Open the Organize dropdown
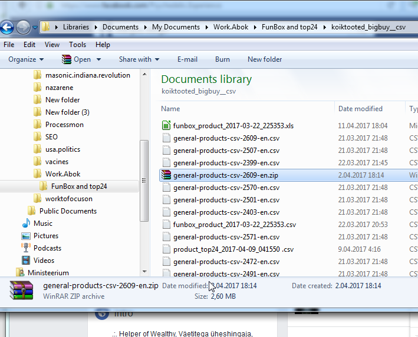This screenshot has width=418, height=337. 26,59
